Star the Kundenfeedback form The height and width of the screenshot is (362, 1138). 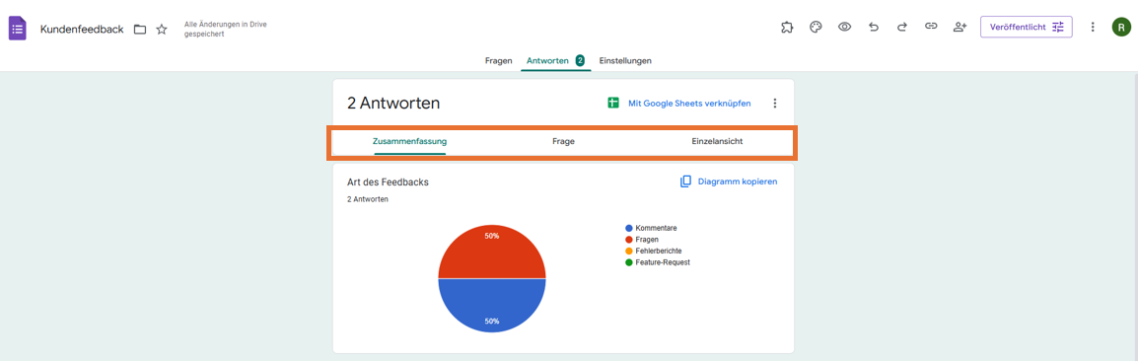pyautogui.click(x=162, y=29)
